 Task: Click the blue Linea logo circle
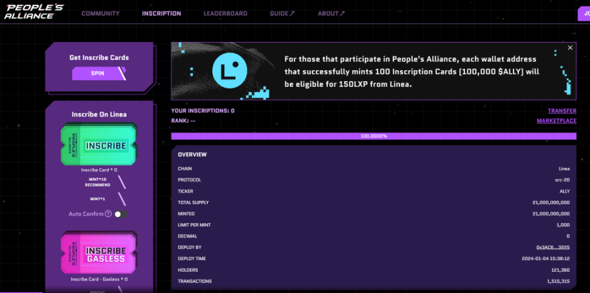pos(229,72)
